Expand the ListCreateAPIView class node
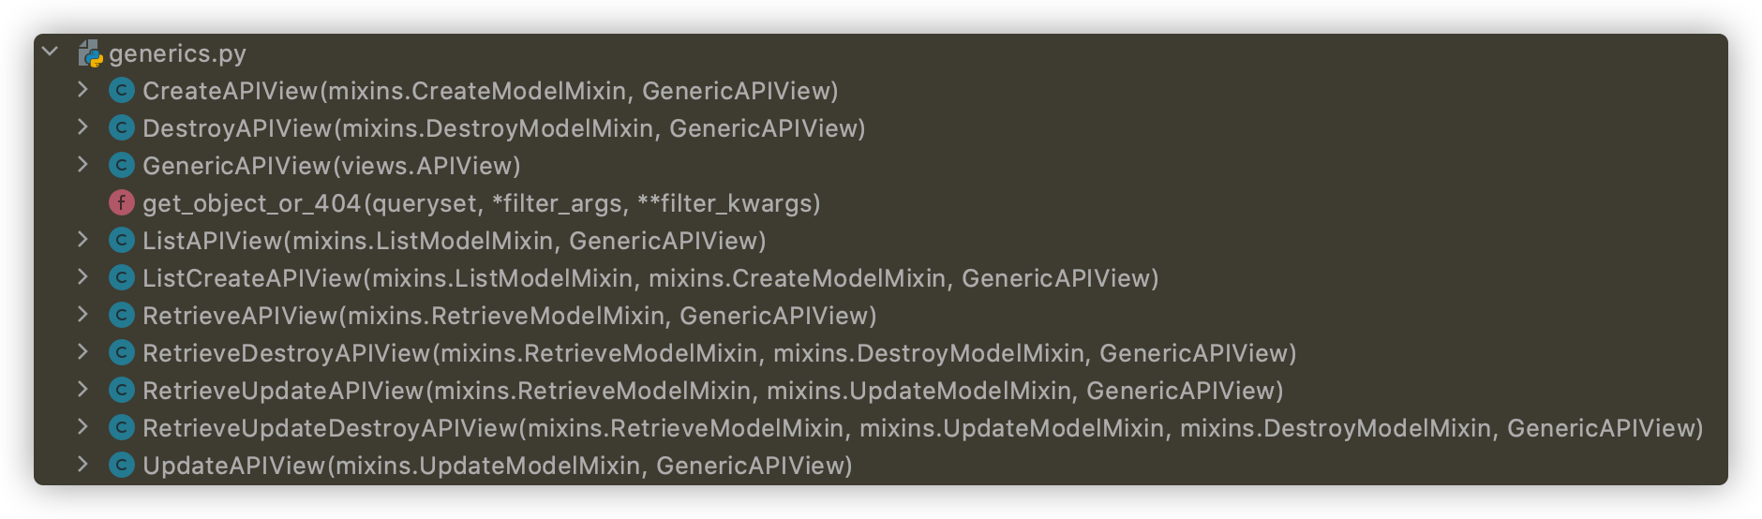The image size is (1762, 519). (x=82, y=277)
